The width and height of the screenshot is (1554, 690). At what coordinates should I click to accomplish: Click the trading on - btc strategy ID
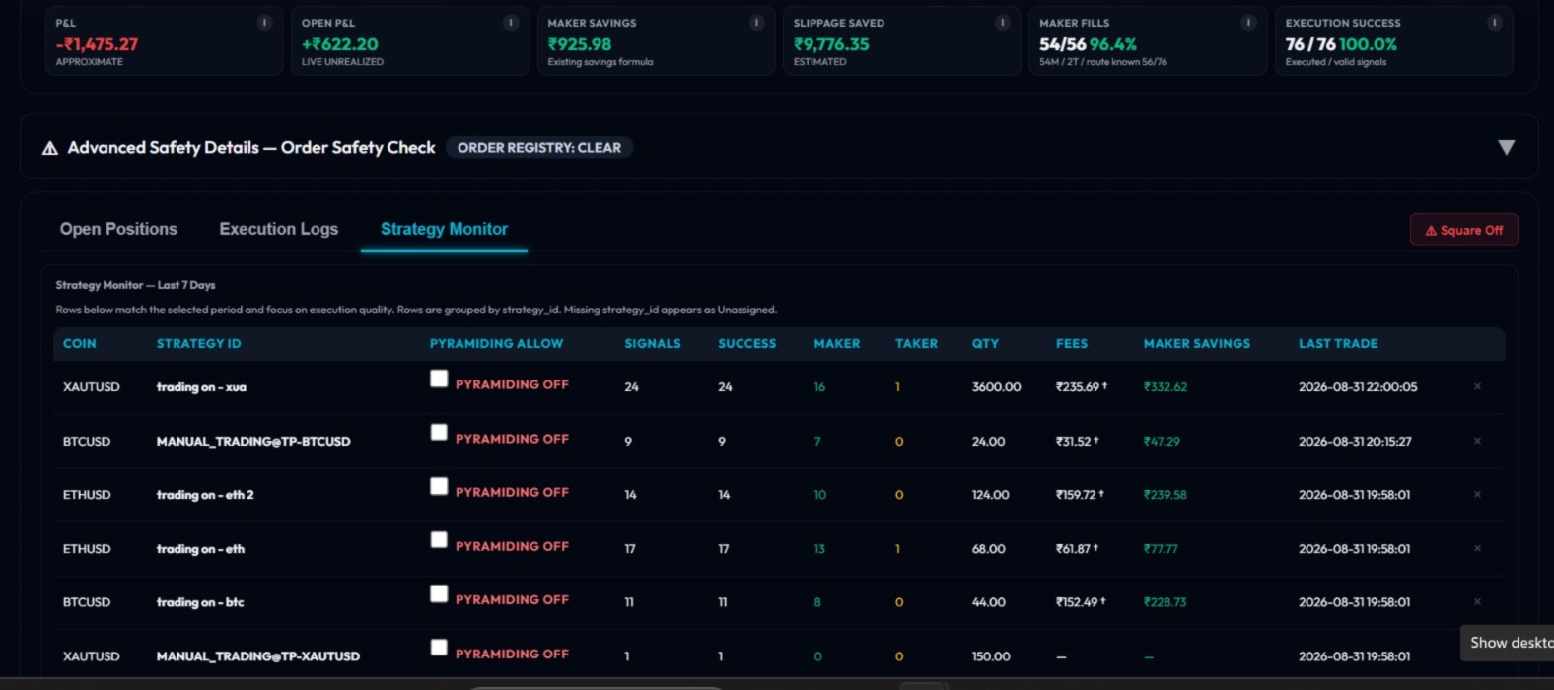[200, 602]
